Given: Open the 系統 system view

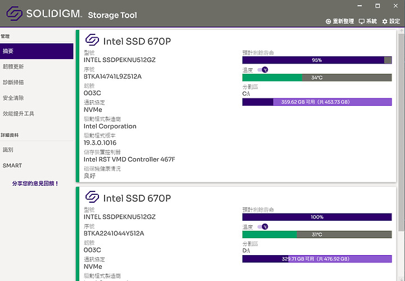Looking at the screenshot, I should point(368,21).
